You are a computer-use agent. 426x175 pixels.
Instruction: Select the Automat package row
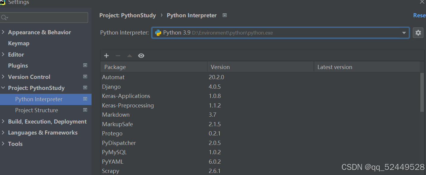point(260,77)
